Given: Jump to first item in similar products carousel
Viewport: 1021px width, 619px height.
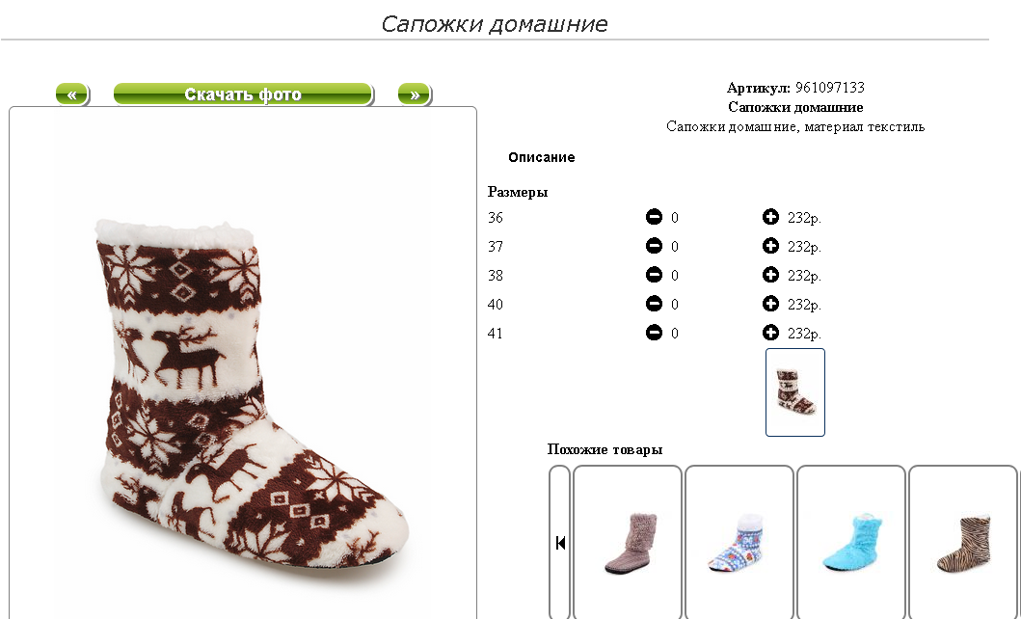Looking at the screenshot, I should coord(560,542).
